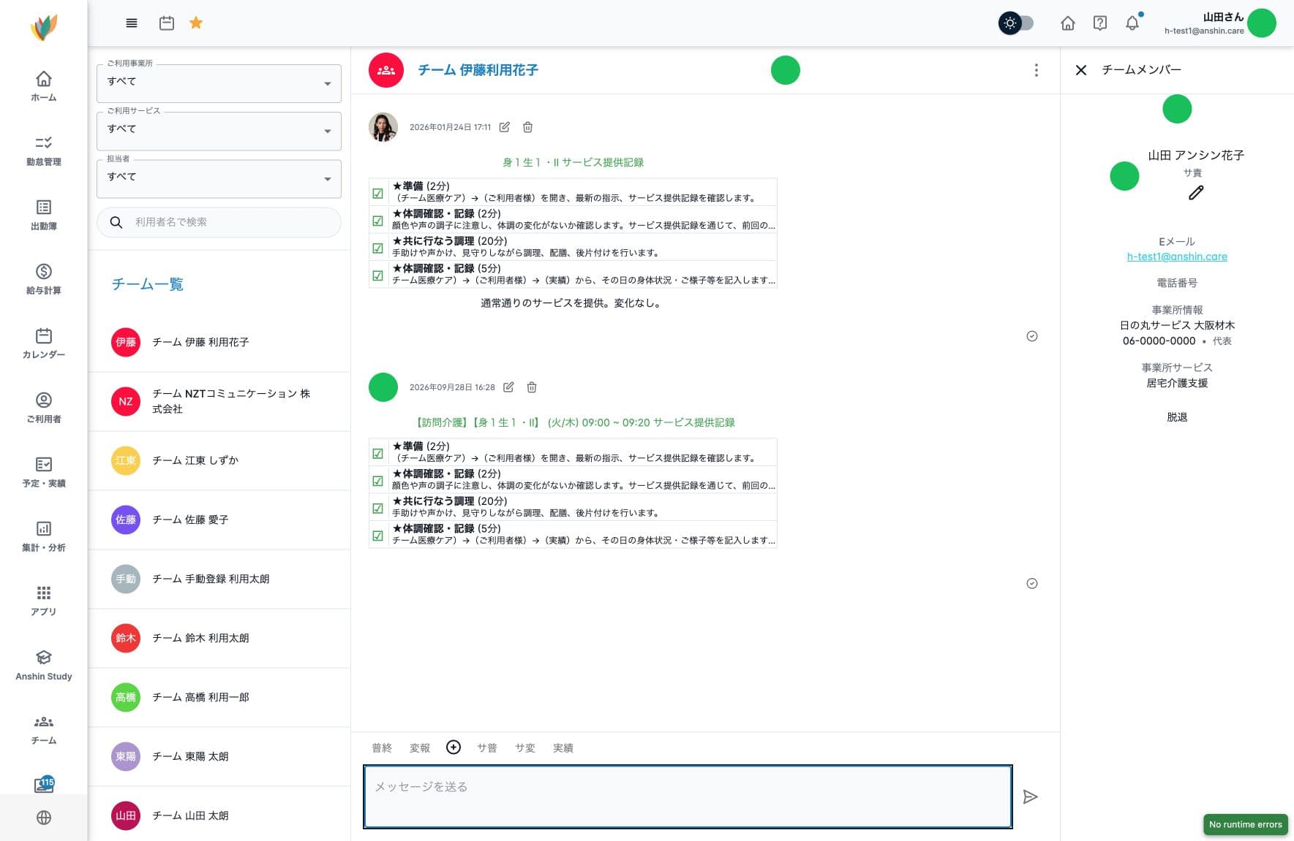Open 勤怠管理 in sidebar

coord(44,151)
